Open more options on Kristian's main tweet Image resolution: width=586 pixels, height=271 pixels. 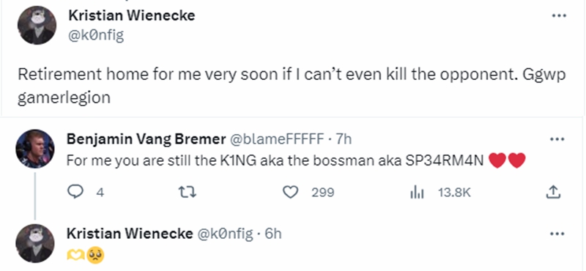coord(559,15)
